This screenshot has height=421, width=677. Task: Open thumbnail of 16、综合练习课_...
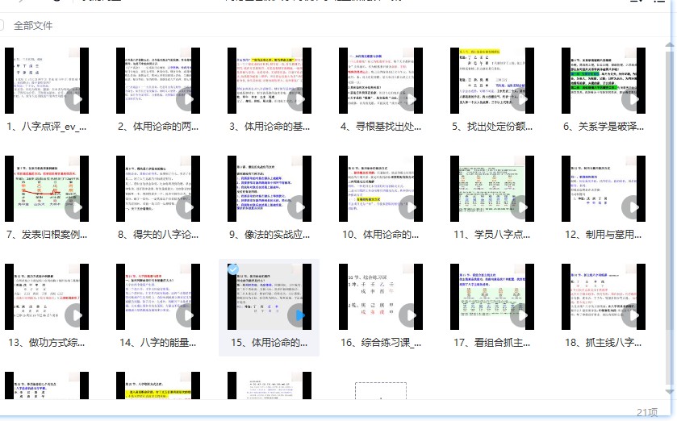(x=381, y=296)
